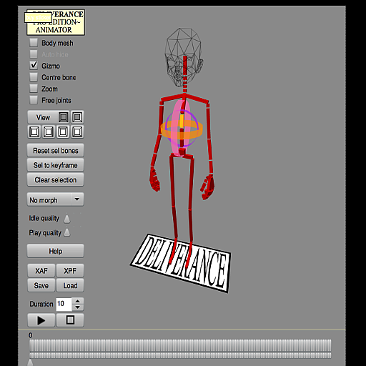
Task: Select the pelvis bone below the gizmo
Action: [182, 152]
